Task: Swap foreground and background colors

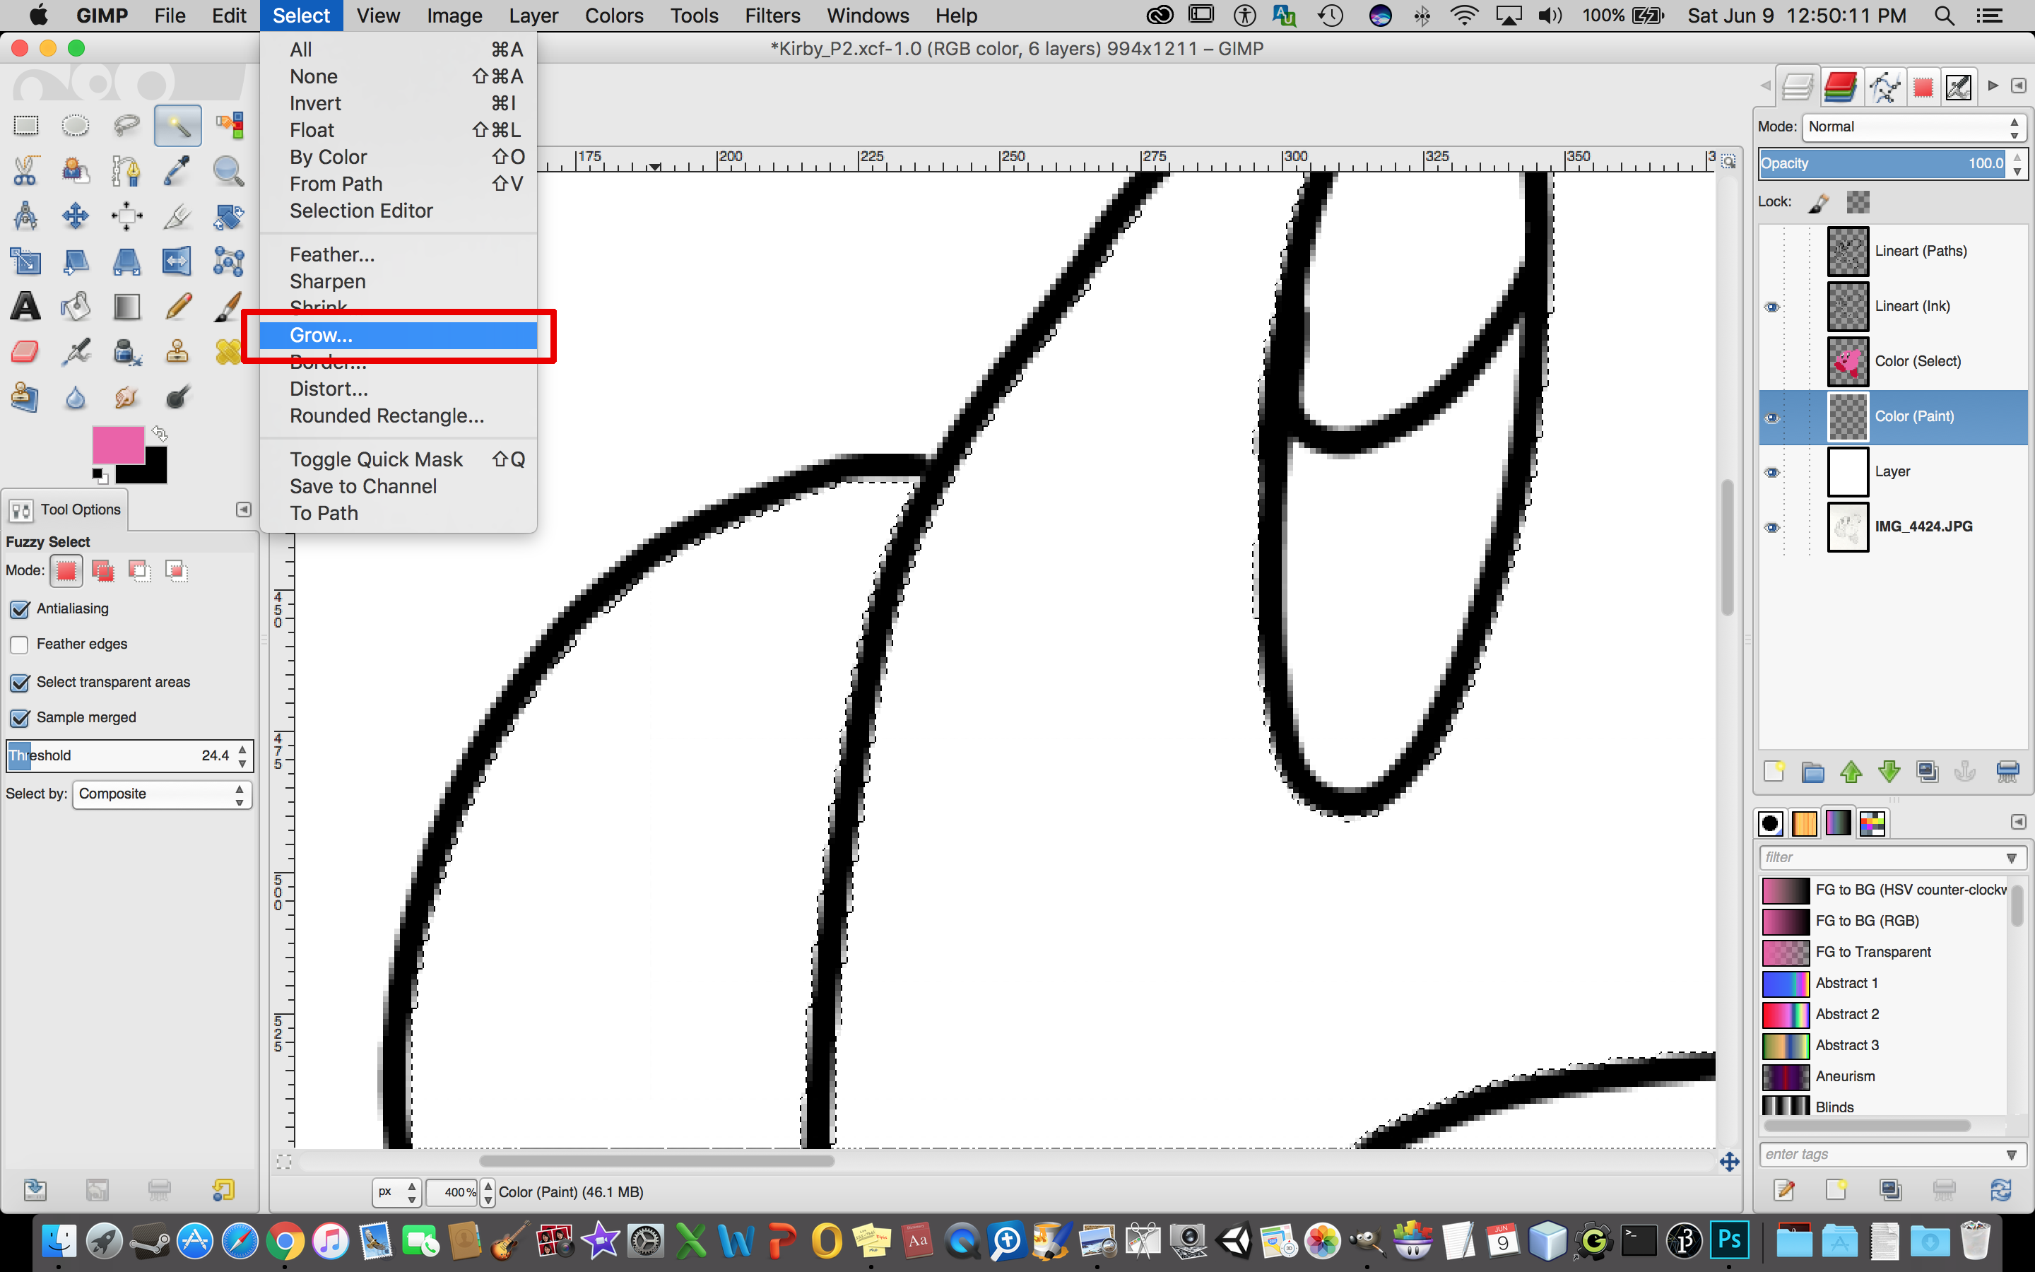Action: pos(160,434)
